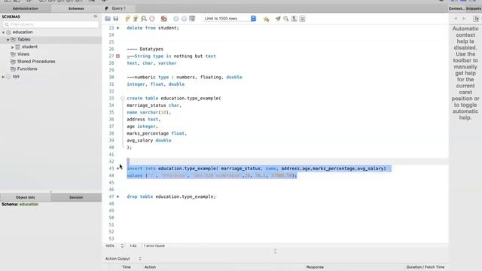Open the find magnifier icon in toolbar
This screenshot has height=271, width=482.
[x=286, y=19]
